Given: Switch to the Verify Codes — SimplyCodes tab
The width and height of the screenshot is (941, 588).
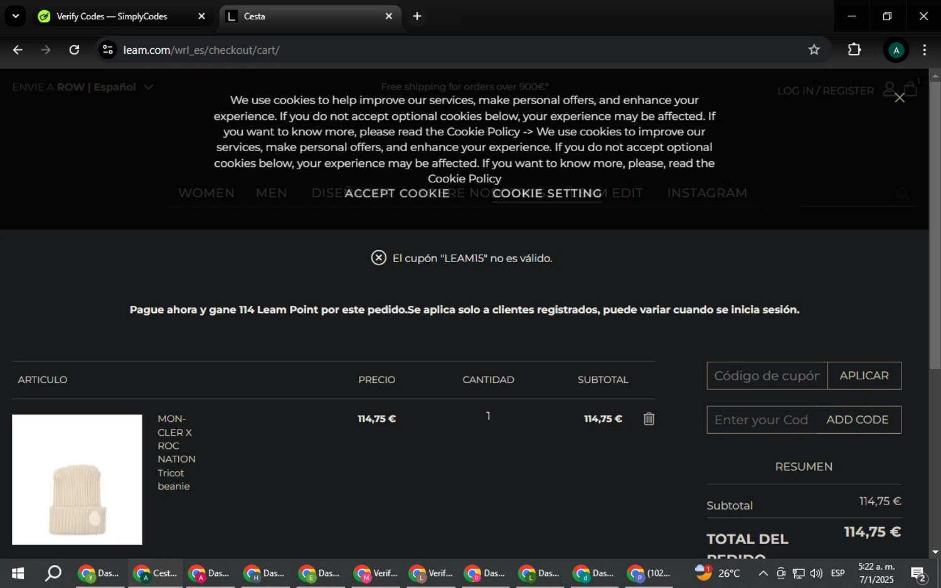Looking at the screenshot, I should [122, 16].
